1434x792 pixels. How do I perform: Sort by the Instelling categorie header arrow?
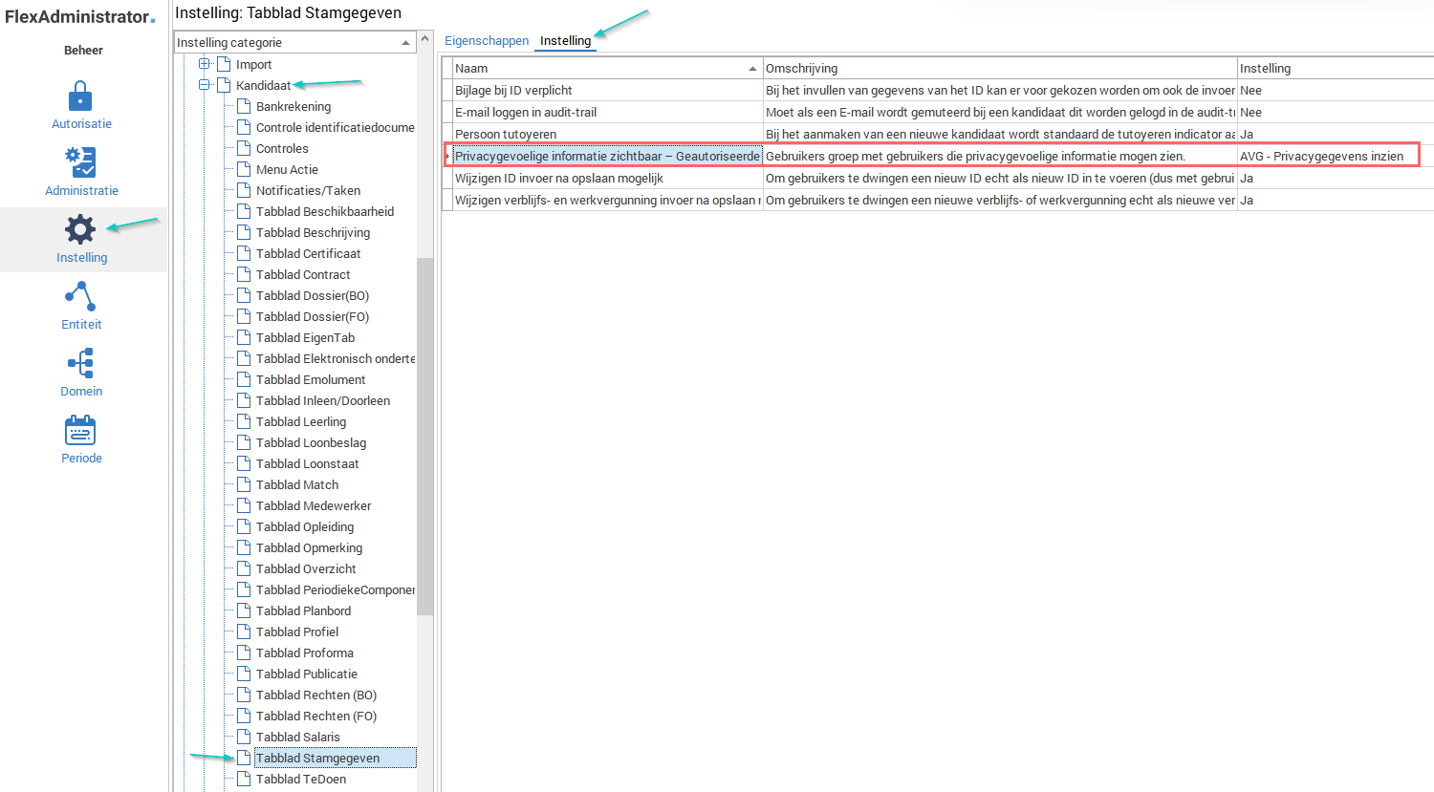coord(405,43)
